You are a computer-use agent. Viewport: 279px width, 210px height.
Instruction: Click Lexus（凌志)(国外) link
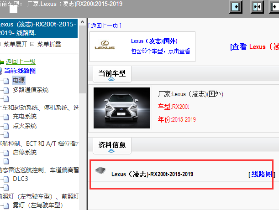(154, 41)
